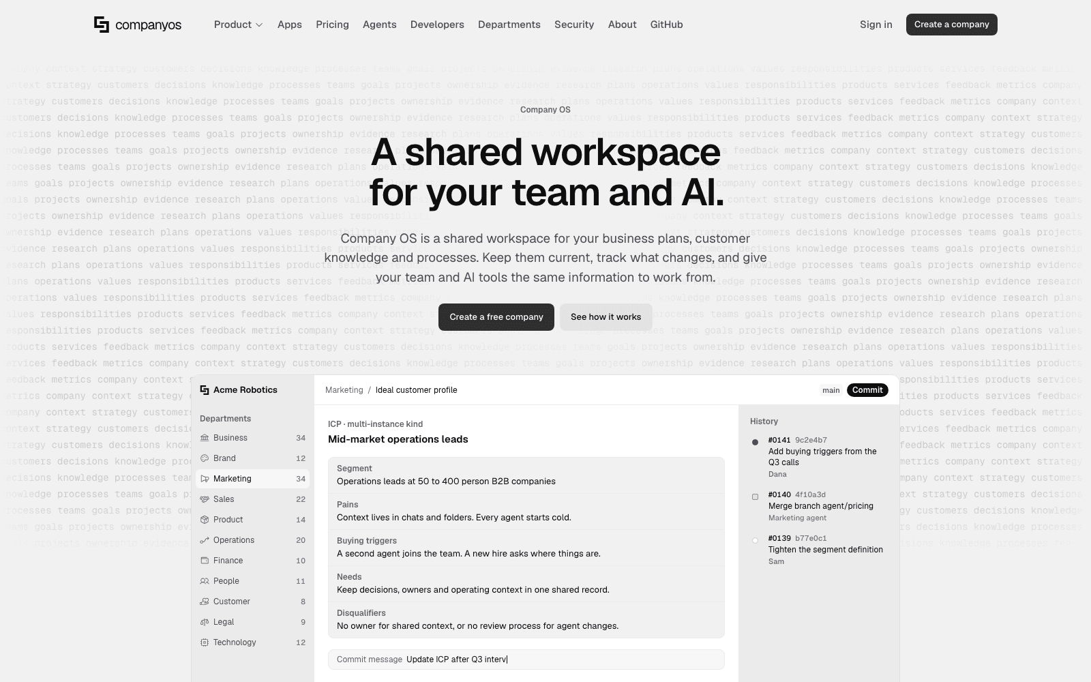This screenshot has width=1091, height=682.
Task: Click the Technology chip icon
Action: (x=205, y=642)
